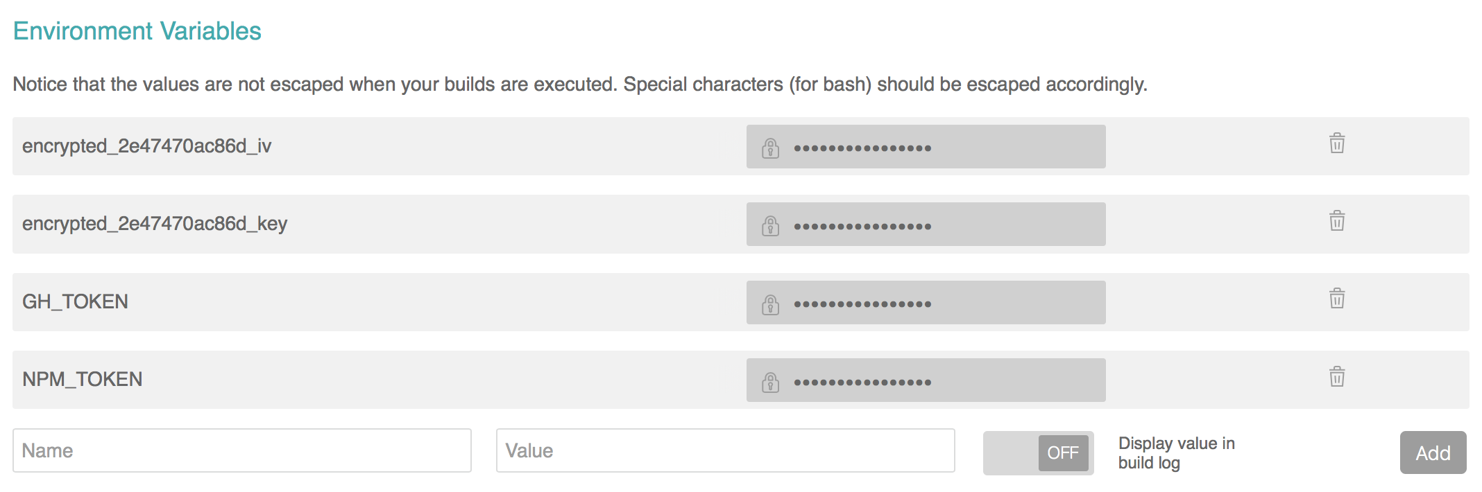Click masked value for encrypted iv variable
The width and height of the screenshot is (1482, 492).
click(862, 148)
